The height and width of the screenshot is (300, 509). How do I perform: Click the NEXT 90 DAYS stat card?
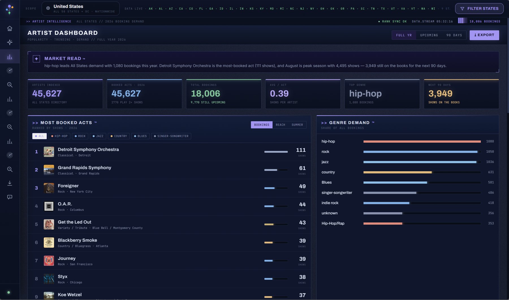tap(461, 94)
